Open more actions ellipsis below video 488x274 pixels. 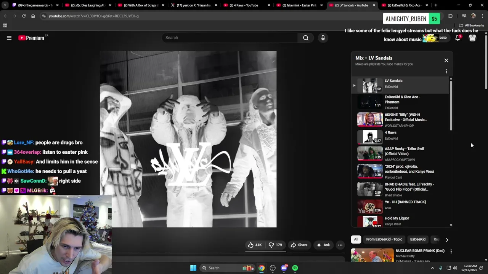tap(340, 245)
